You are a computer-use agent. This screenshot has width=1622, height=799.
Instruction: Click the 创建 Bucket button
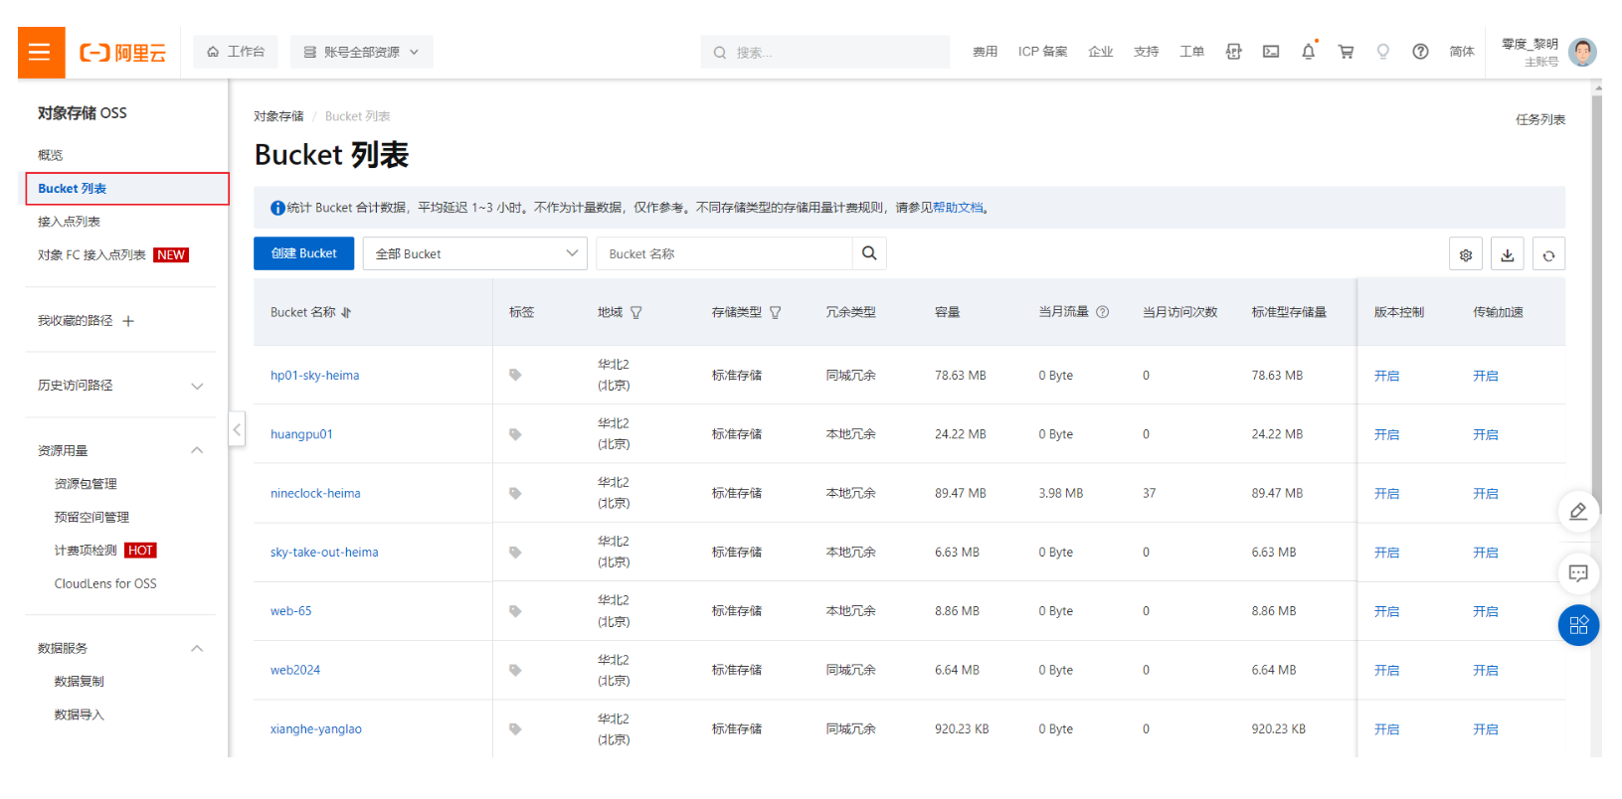[x=304, y=253]
